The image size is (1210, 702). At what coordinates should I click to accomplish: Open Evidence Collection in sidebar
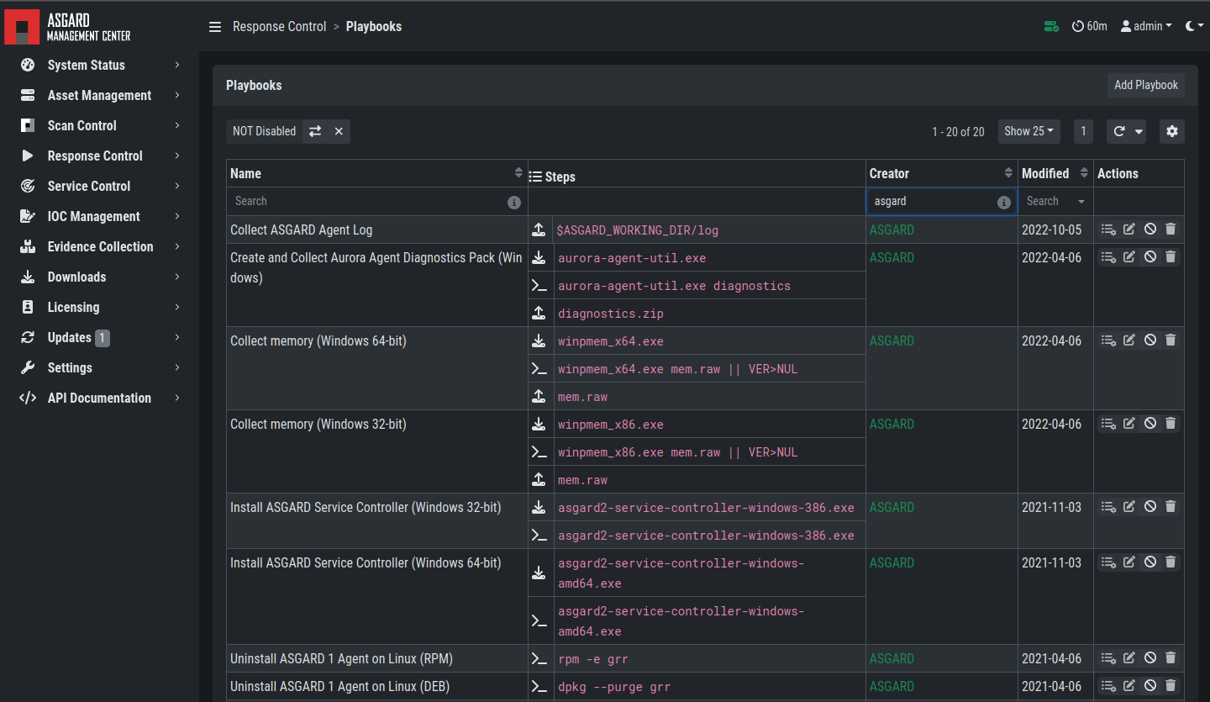click(x=99, y=247)
